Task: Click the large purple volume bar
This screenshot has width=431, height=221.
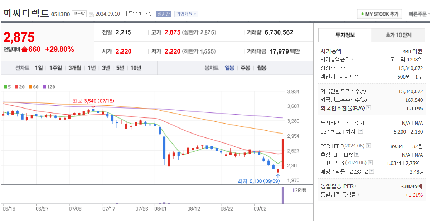Action: point(283,195)
